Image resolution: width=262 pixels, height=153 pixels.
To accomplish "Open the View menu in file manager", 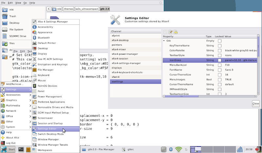I will (x=18, y=3).
